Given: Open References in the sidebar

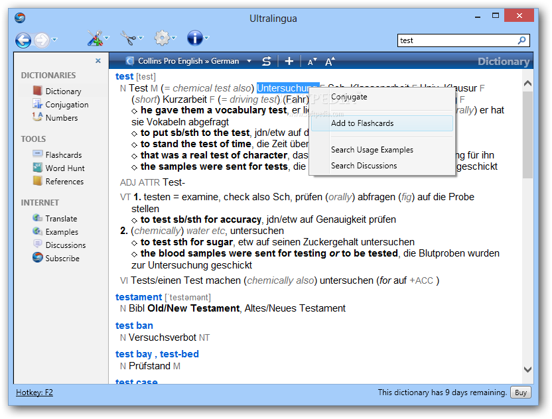Looking at the screenshot, I should click(58, 182).
